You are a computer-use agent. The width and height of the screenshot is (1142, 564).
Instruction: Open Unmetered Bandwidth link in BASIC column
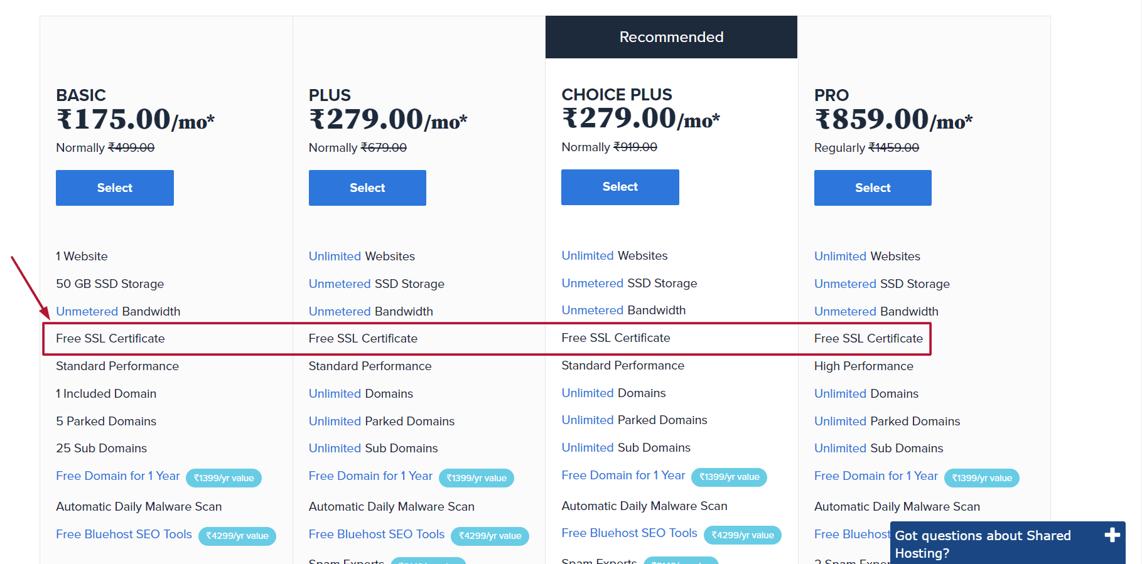[87, 311]
